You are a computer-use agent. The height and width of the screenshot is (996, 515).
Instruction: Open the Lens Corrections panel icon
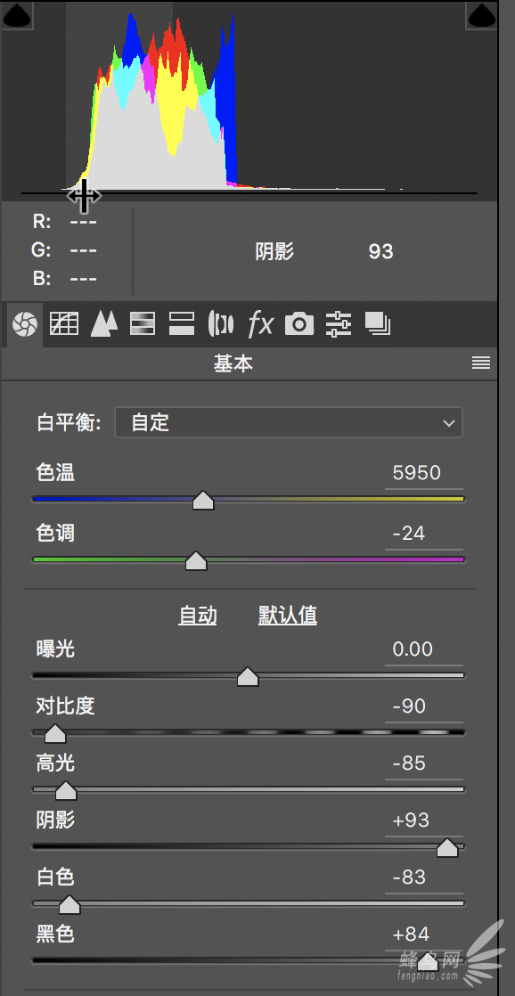221,324
